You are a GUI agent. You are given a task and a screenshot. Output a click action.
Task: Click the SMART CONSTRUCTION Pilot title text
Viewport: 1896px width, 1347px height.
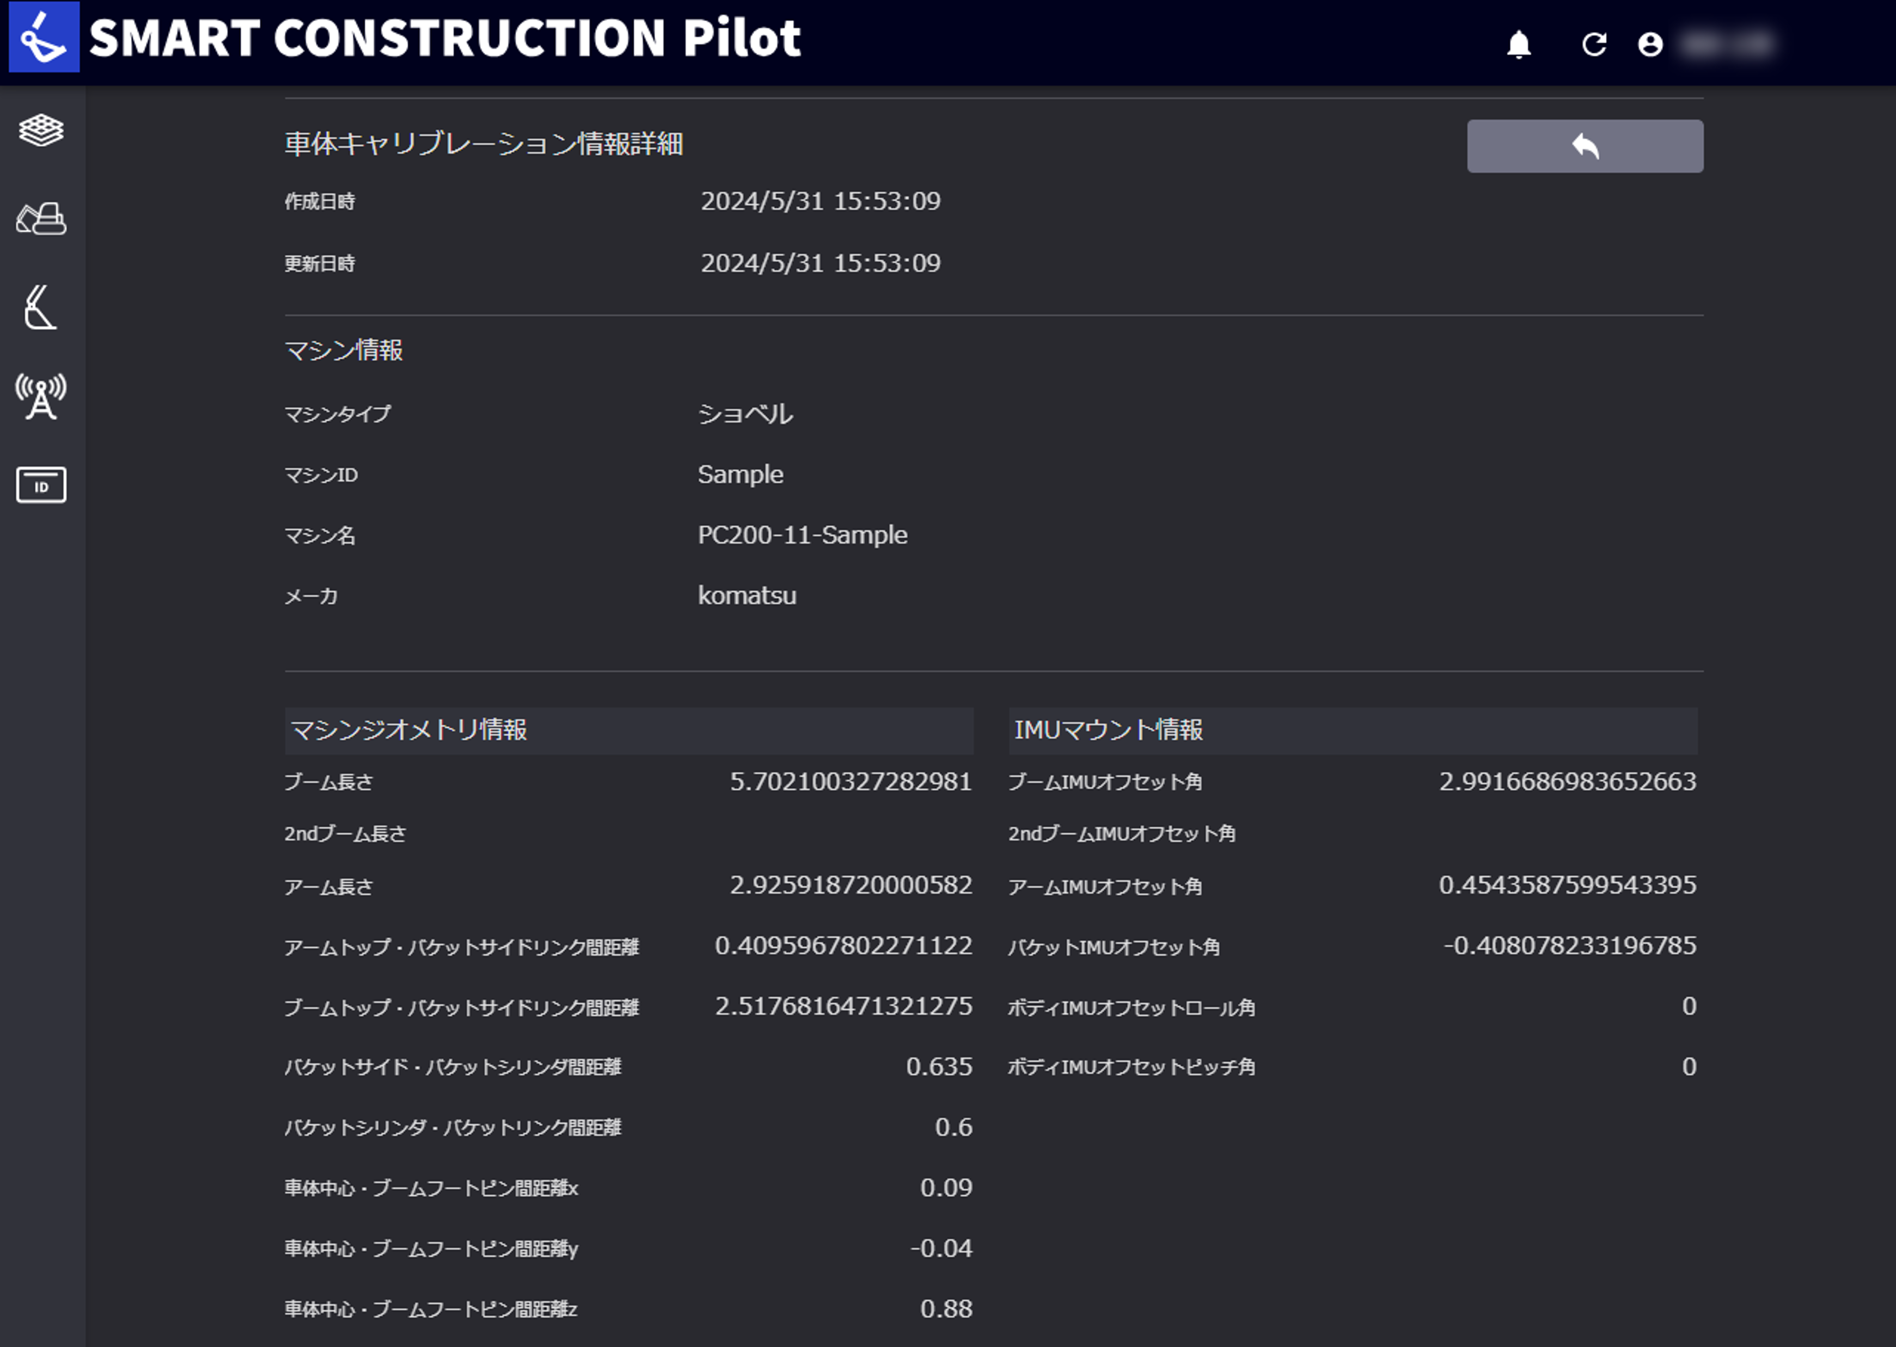click(x=445, y=38)
